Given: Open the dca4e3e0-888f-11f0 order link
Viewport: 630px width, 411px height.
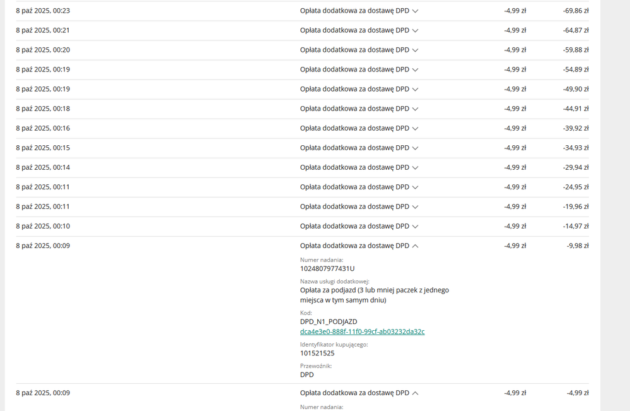Looking at the screenshot, I should point(362,331).
